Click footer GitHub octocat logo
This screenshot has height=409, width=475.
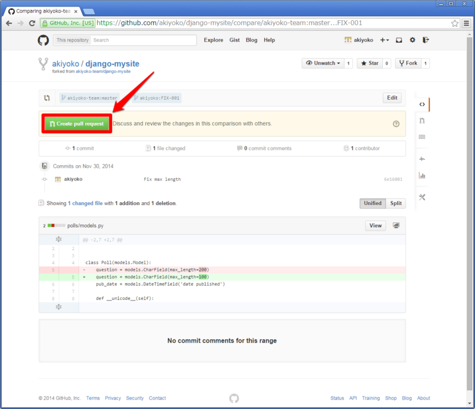click(234, 398)
